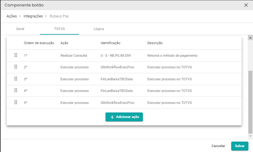Click FinLanBaixaTBCData in 4º row
253x152 pixels.
tap(117, 91)
